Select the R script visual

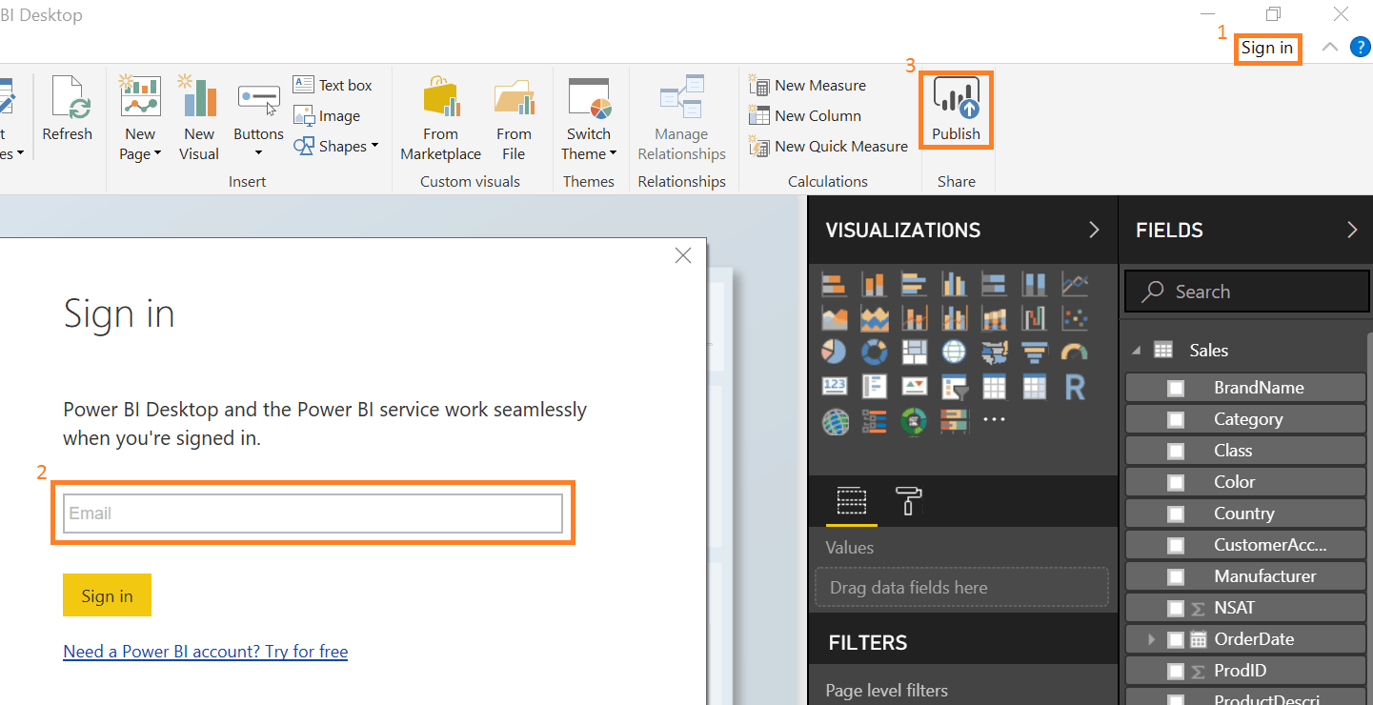pos(1075,386)
